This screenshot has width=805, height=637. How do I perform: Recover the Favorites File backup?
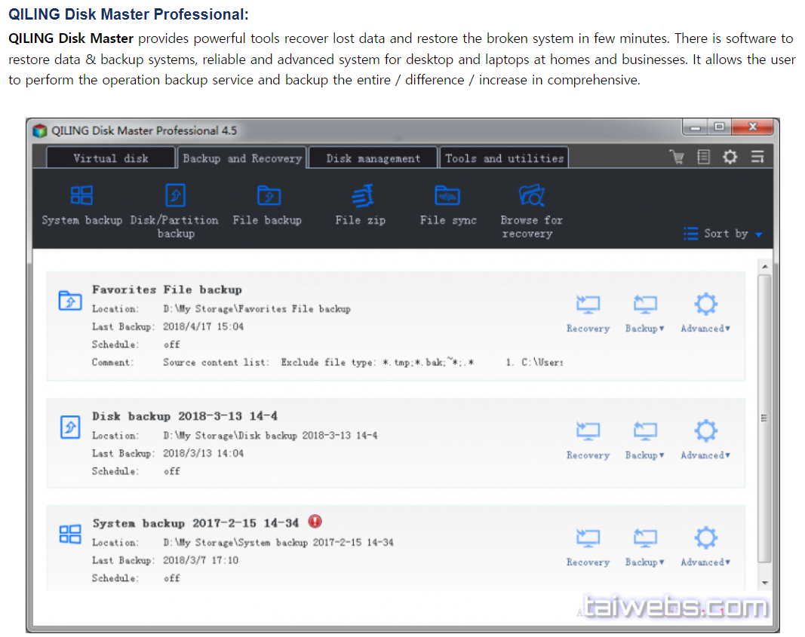588,314
